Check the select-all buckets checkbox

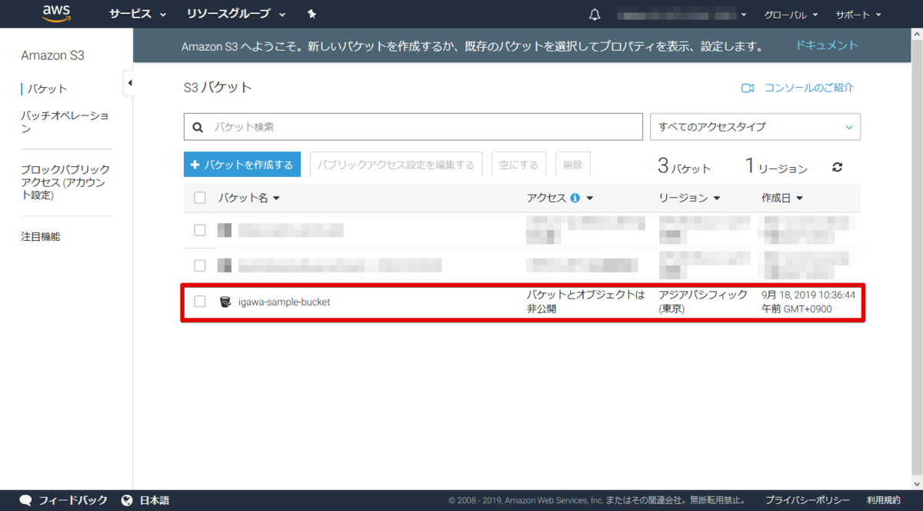click(x=200, y=197)
